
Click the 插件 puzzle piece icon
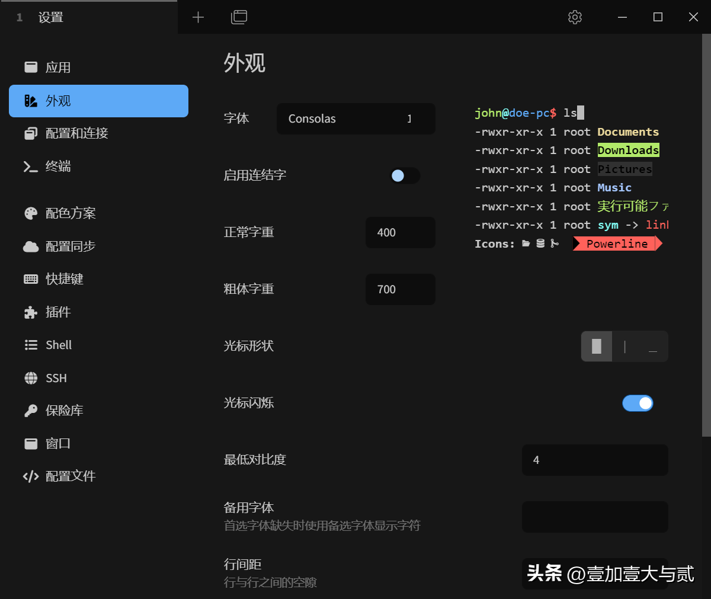31,312
